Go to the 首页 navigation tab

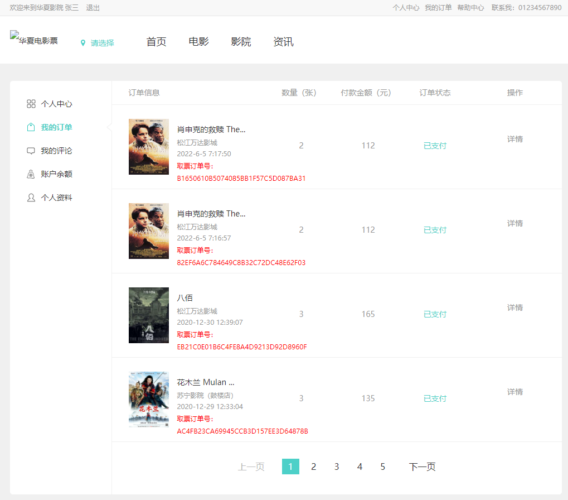click(156, 42)
